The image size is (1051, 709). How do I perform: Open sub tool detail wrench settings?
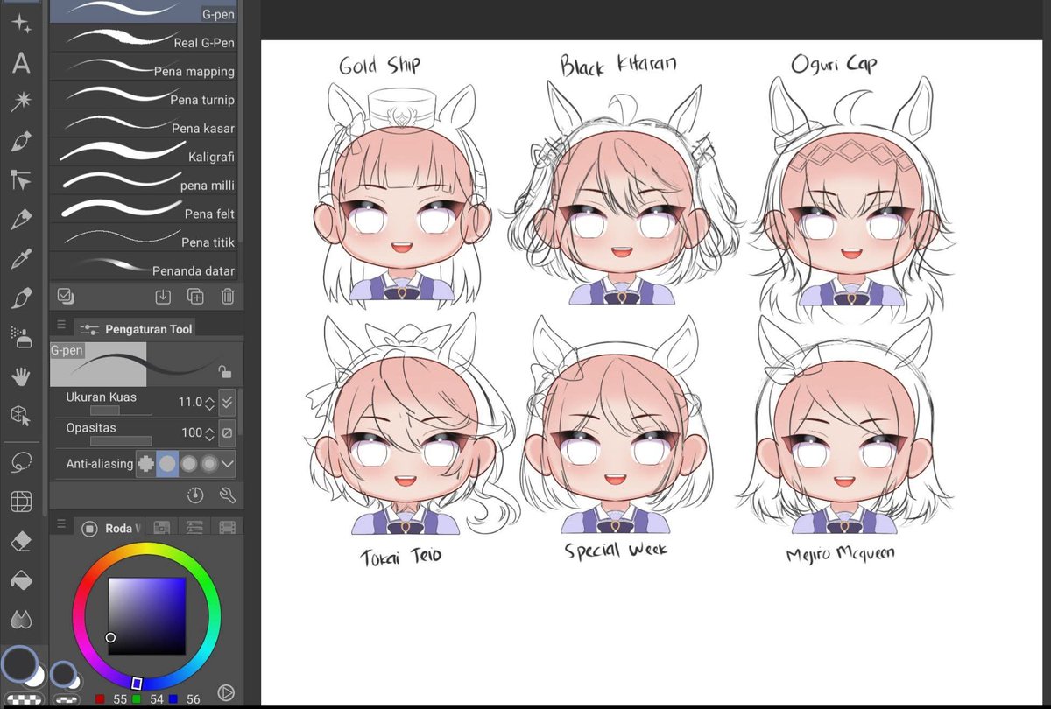(228, 496)
